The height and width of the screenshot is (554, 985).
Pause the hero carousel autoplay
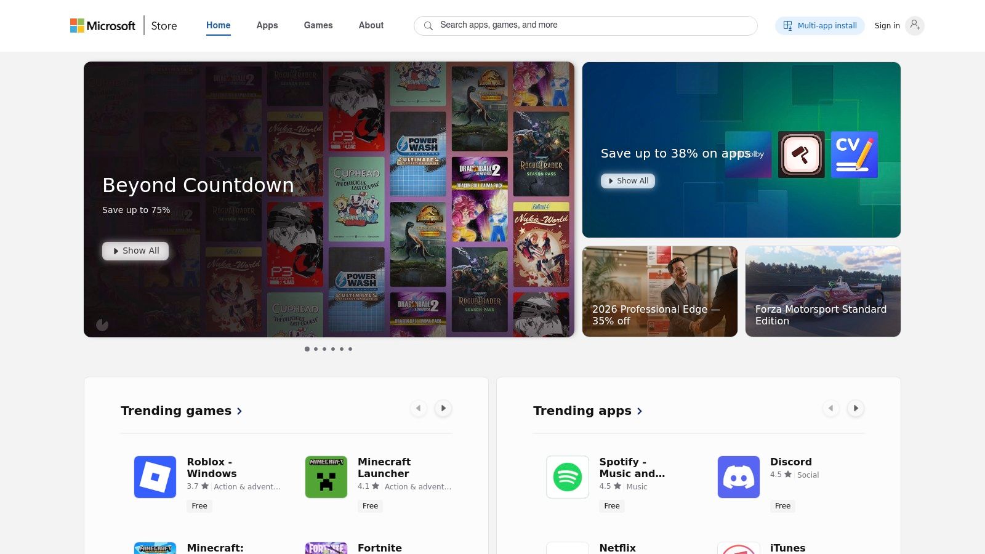click(102, 324)
